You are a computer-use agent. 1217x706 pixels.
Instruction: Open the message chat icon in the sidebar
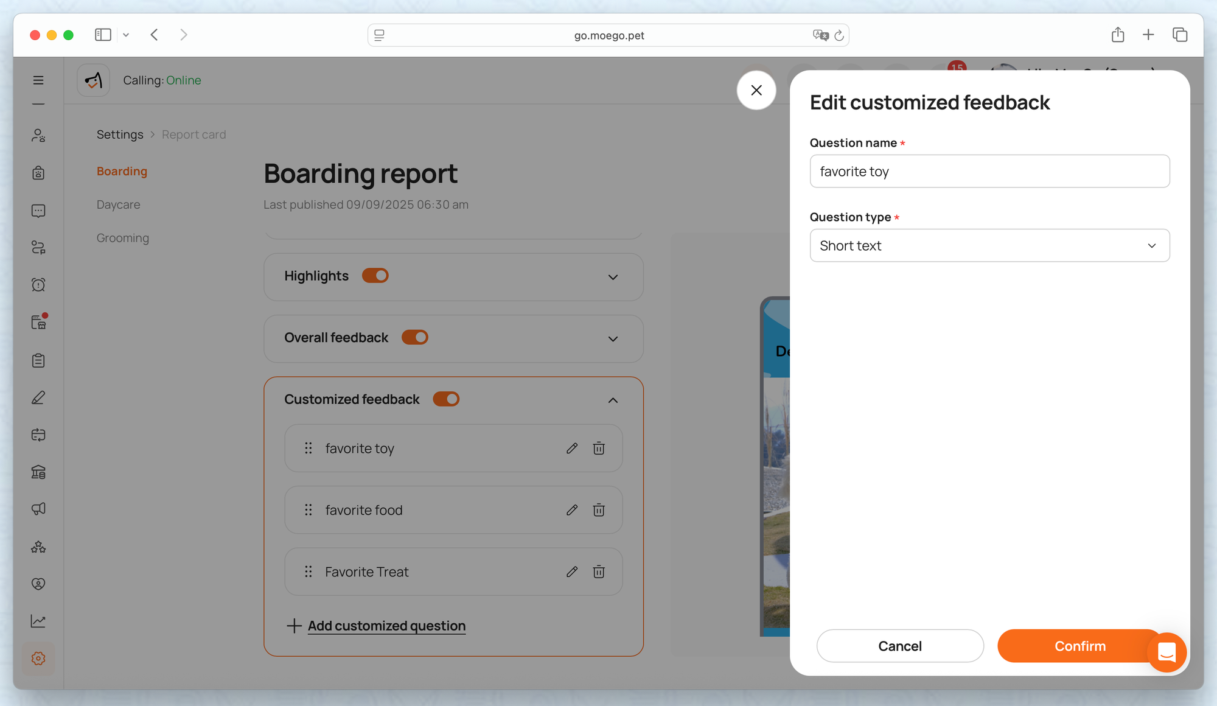[38, 211]
